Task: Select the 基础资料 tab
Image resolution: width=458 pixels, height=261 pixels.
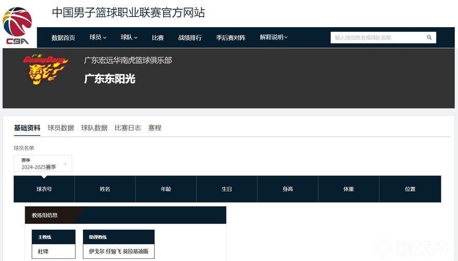Action: click(27, 128)
